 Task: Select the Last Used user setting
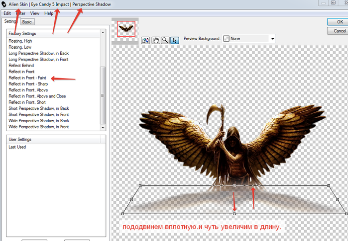[17, 147]
